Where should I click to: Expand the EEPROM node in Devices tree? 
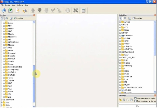click(2, 100)
